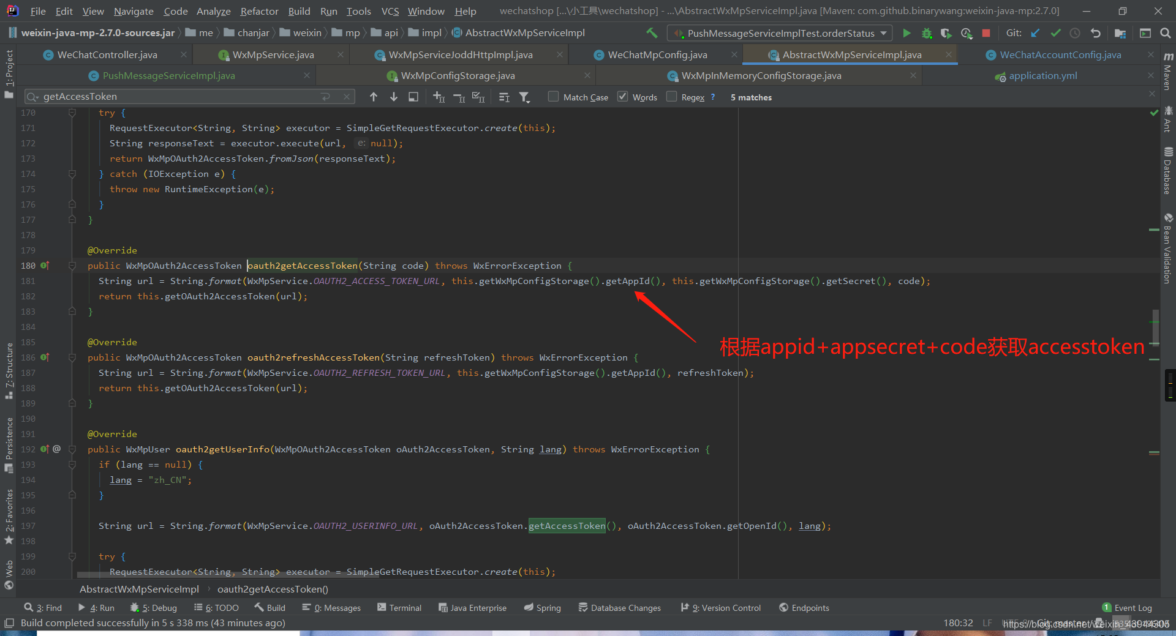Open the Analyze menu
Viewport: 1176px width, 636px height.
[x=213, y=11]
